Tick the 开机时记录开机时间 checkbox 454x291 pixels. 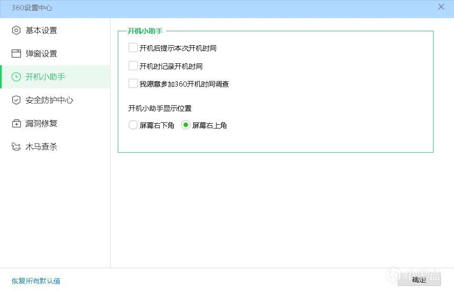point(133,66)
